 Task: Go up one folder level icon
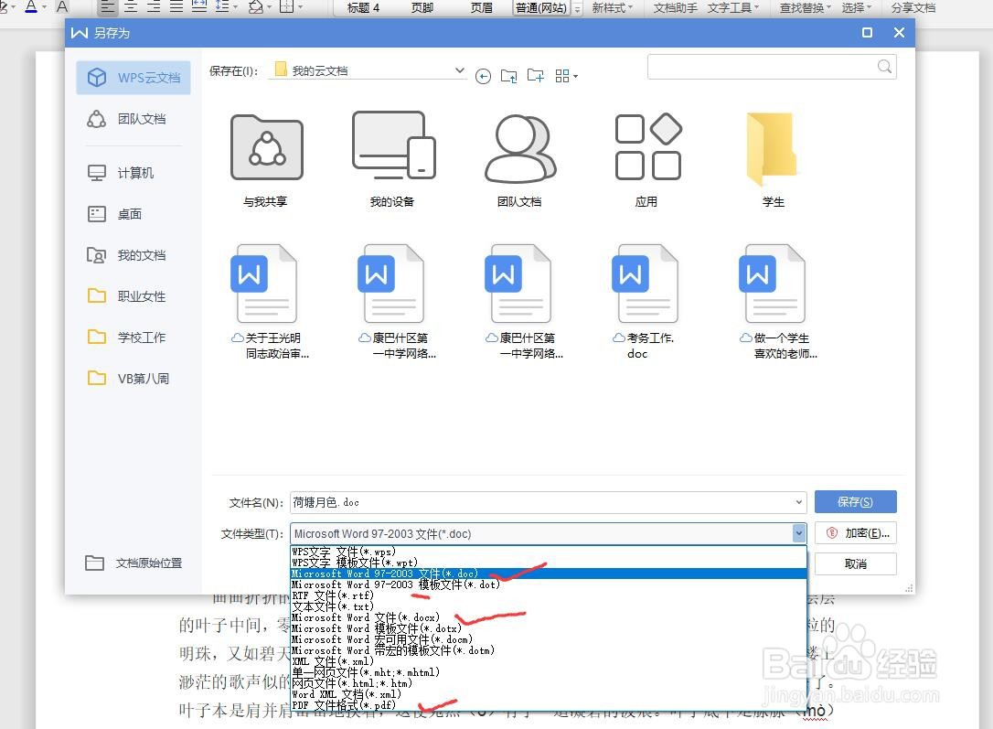[x=508, y=77]
